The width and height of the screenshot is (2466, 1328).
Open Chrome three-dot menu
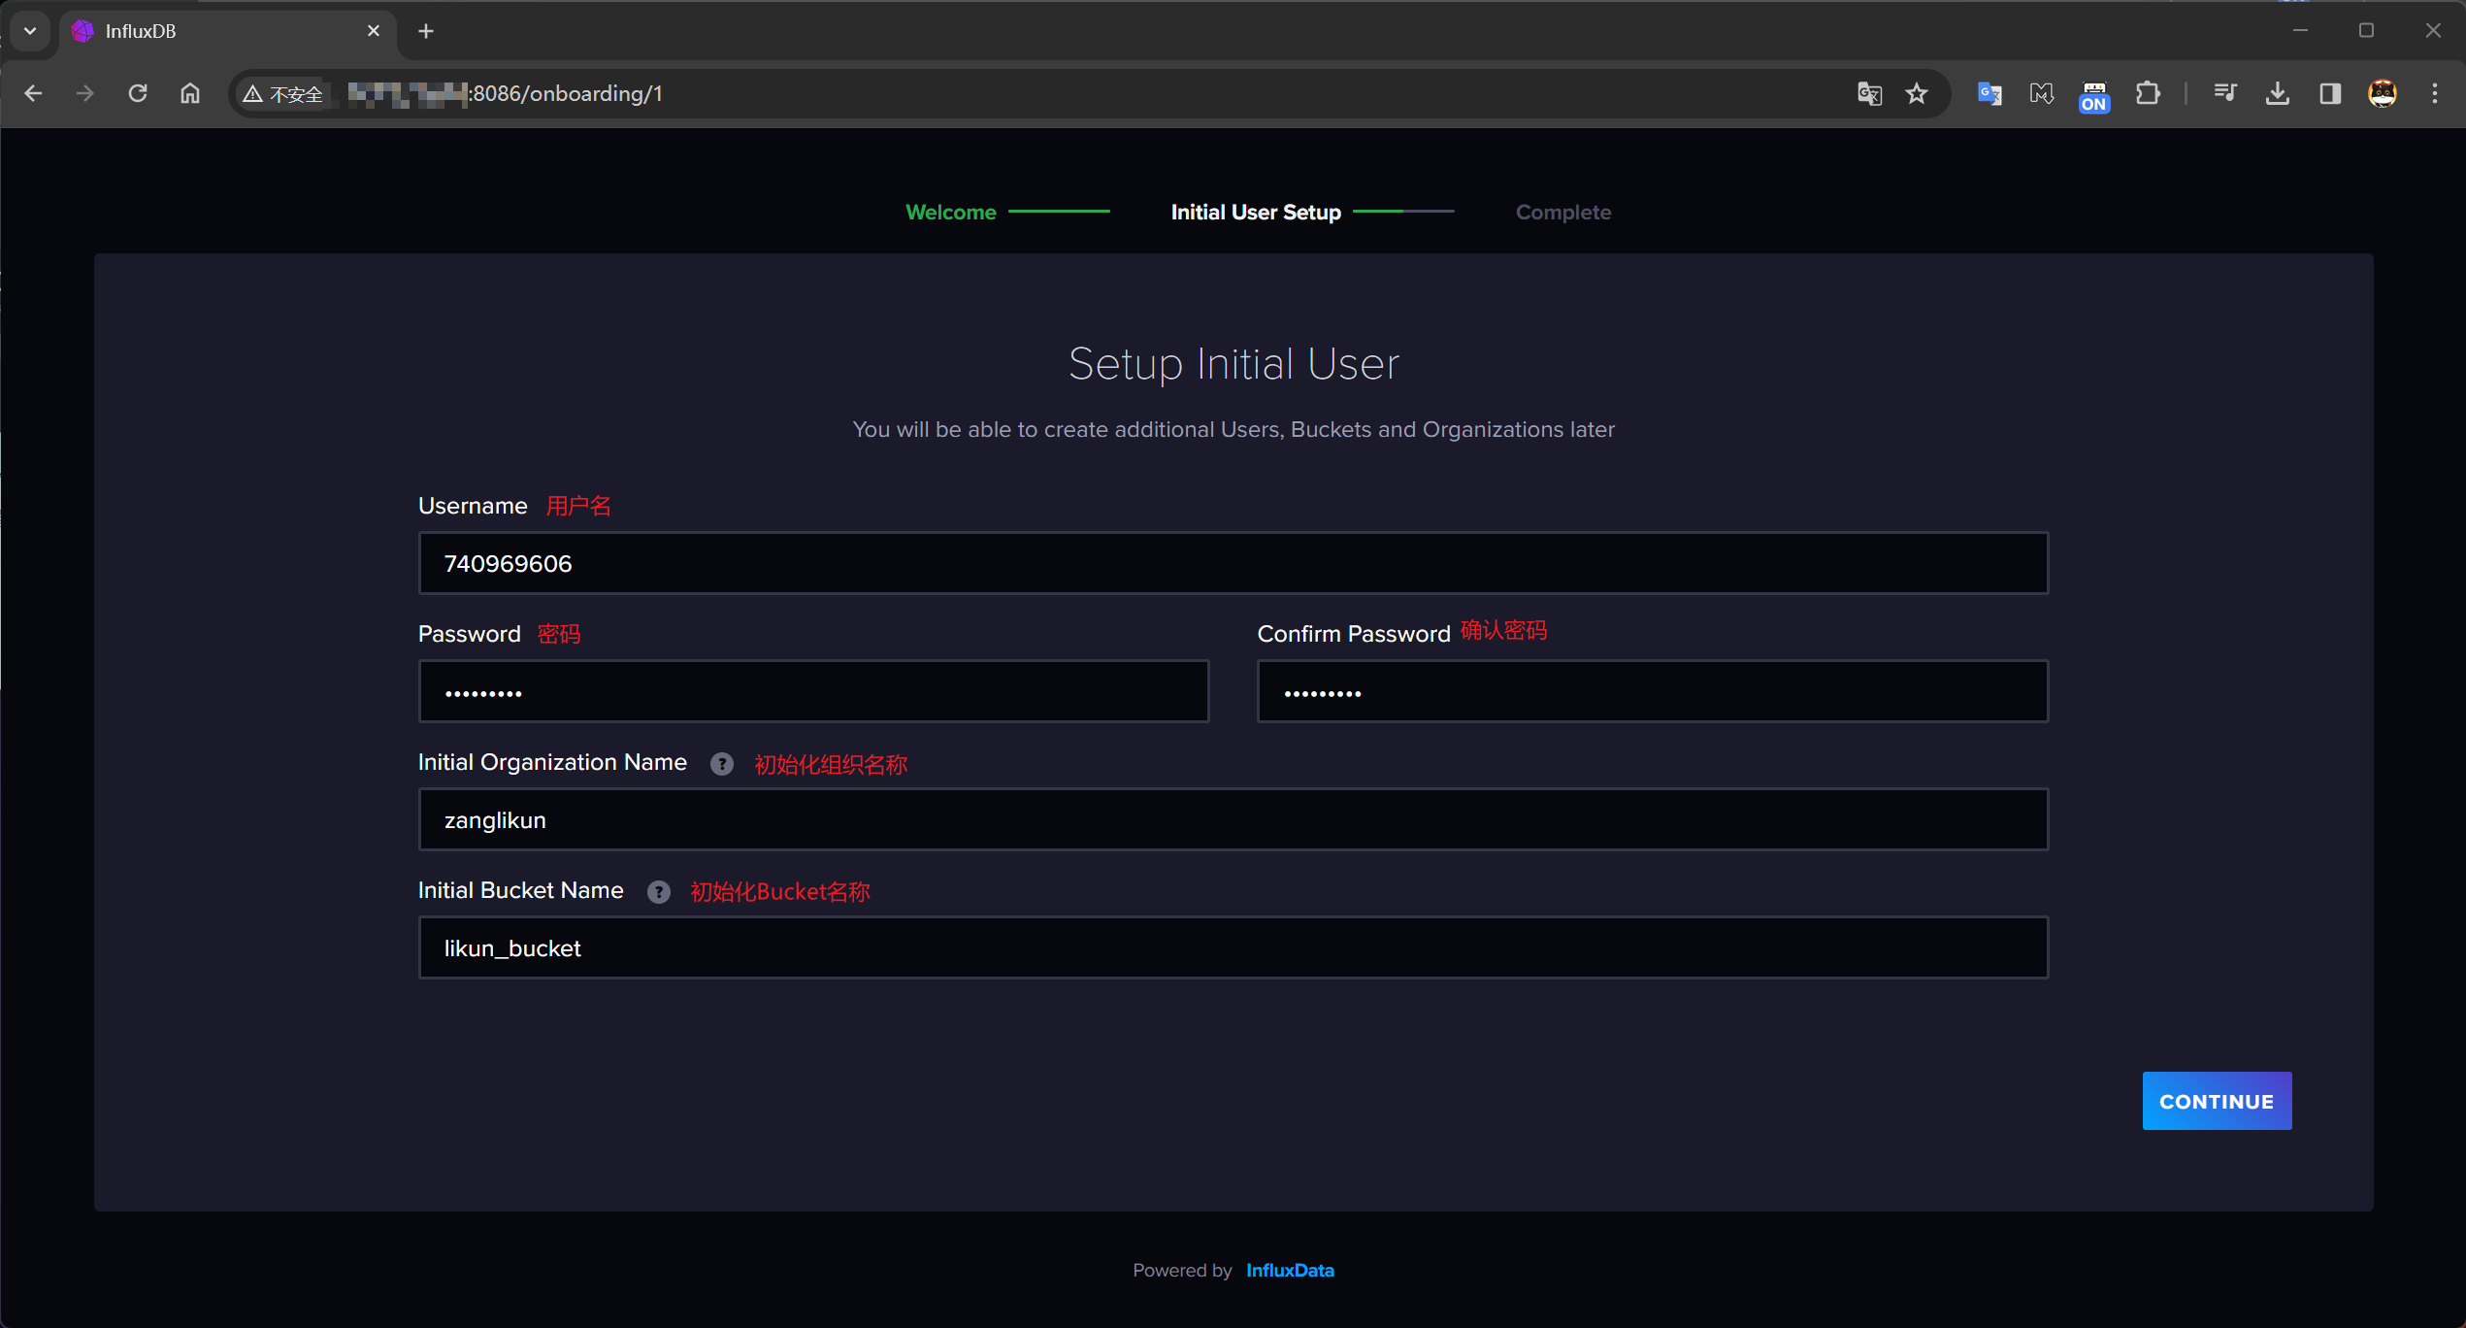[2434, 94]
